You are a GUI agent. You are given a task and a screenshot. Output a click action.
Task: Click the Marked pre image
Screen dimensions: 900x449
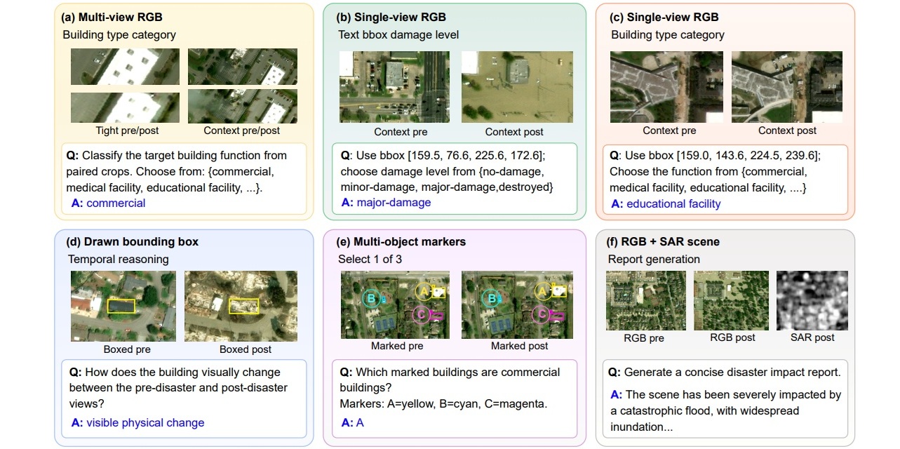tap(396, 305)
